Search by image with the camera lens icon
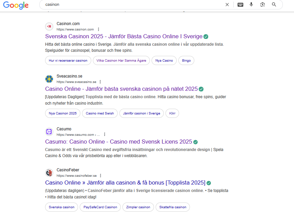The width and height of the screenshot is (294, 214). coord(262,4)
